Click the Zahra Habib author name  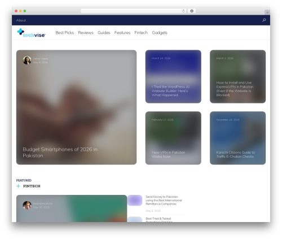pos(41,59)
